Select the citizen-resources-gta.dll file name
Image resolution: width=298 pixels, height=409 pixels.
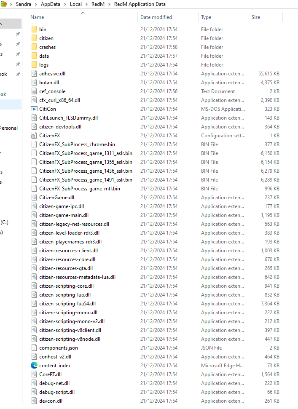(x=66, y=268)
